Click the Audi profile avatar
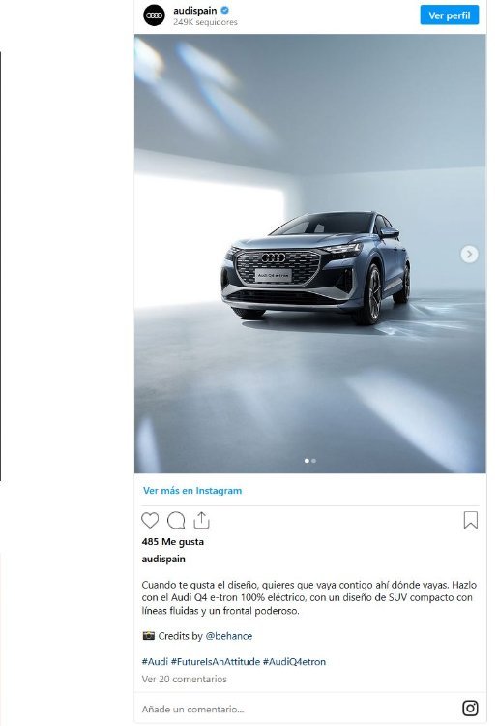Screen dimensions: 498x726 pyautogui.click(x=154, y=15)
